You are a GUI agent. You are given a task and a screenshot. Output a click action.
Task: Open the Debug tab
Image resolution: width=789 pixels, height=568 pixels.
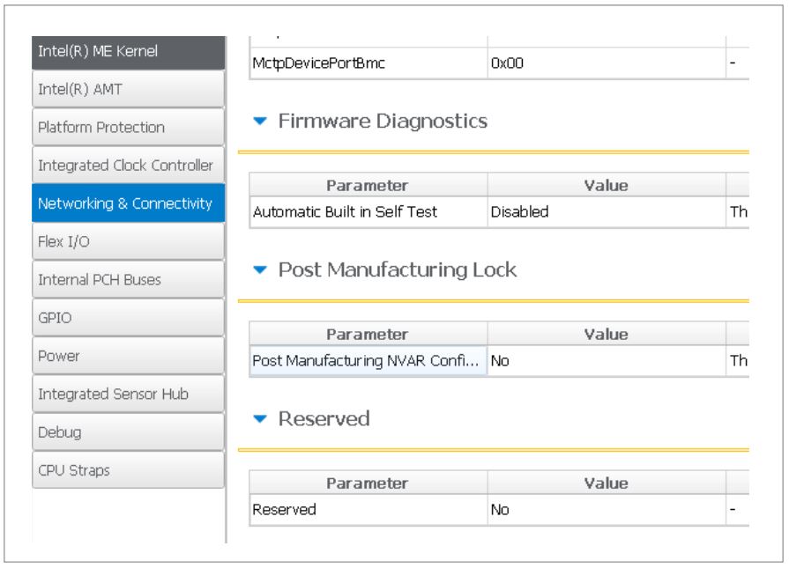128,432
